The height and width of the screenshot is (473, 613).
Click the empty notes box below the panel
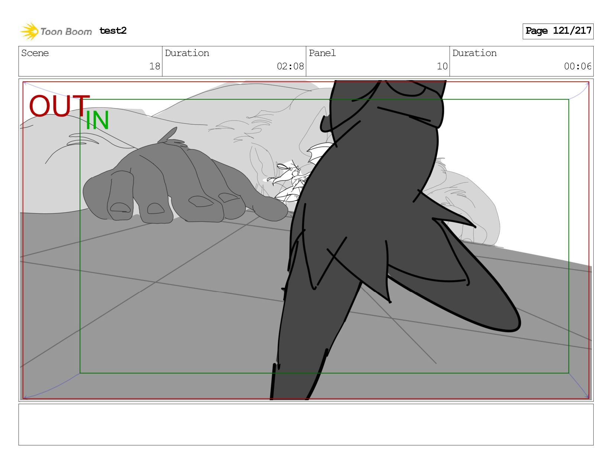(x=306, y=425)
